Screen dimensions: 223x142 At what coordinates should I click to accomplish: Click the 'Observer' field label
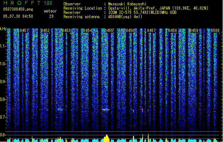click(x=72, y=4)
